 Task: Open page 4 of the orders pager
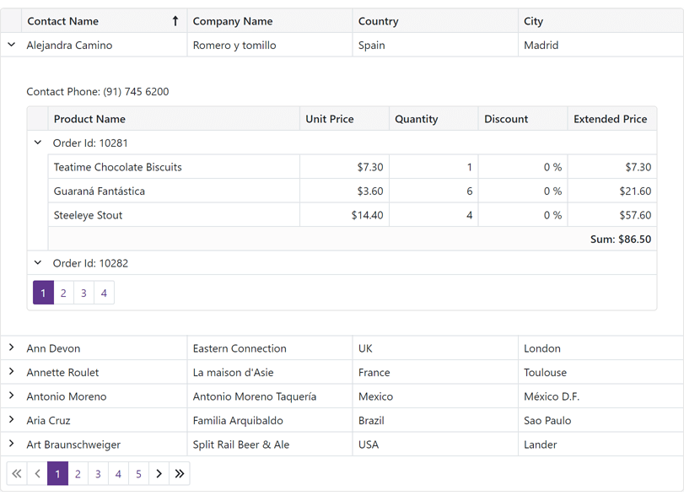click(104, 293)
